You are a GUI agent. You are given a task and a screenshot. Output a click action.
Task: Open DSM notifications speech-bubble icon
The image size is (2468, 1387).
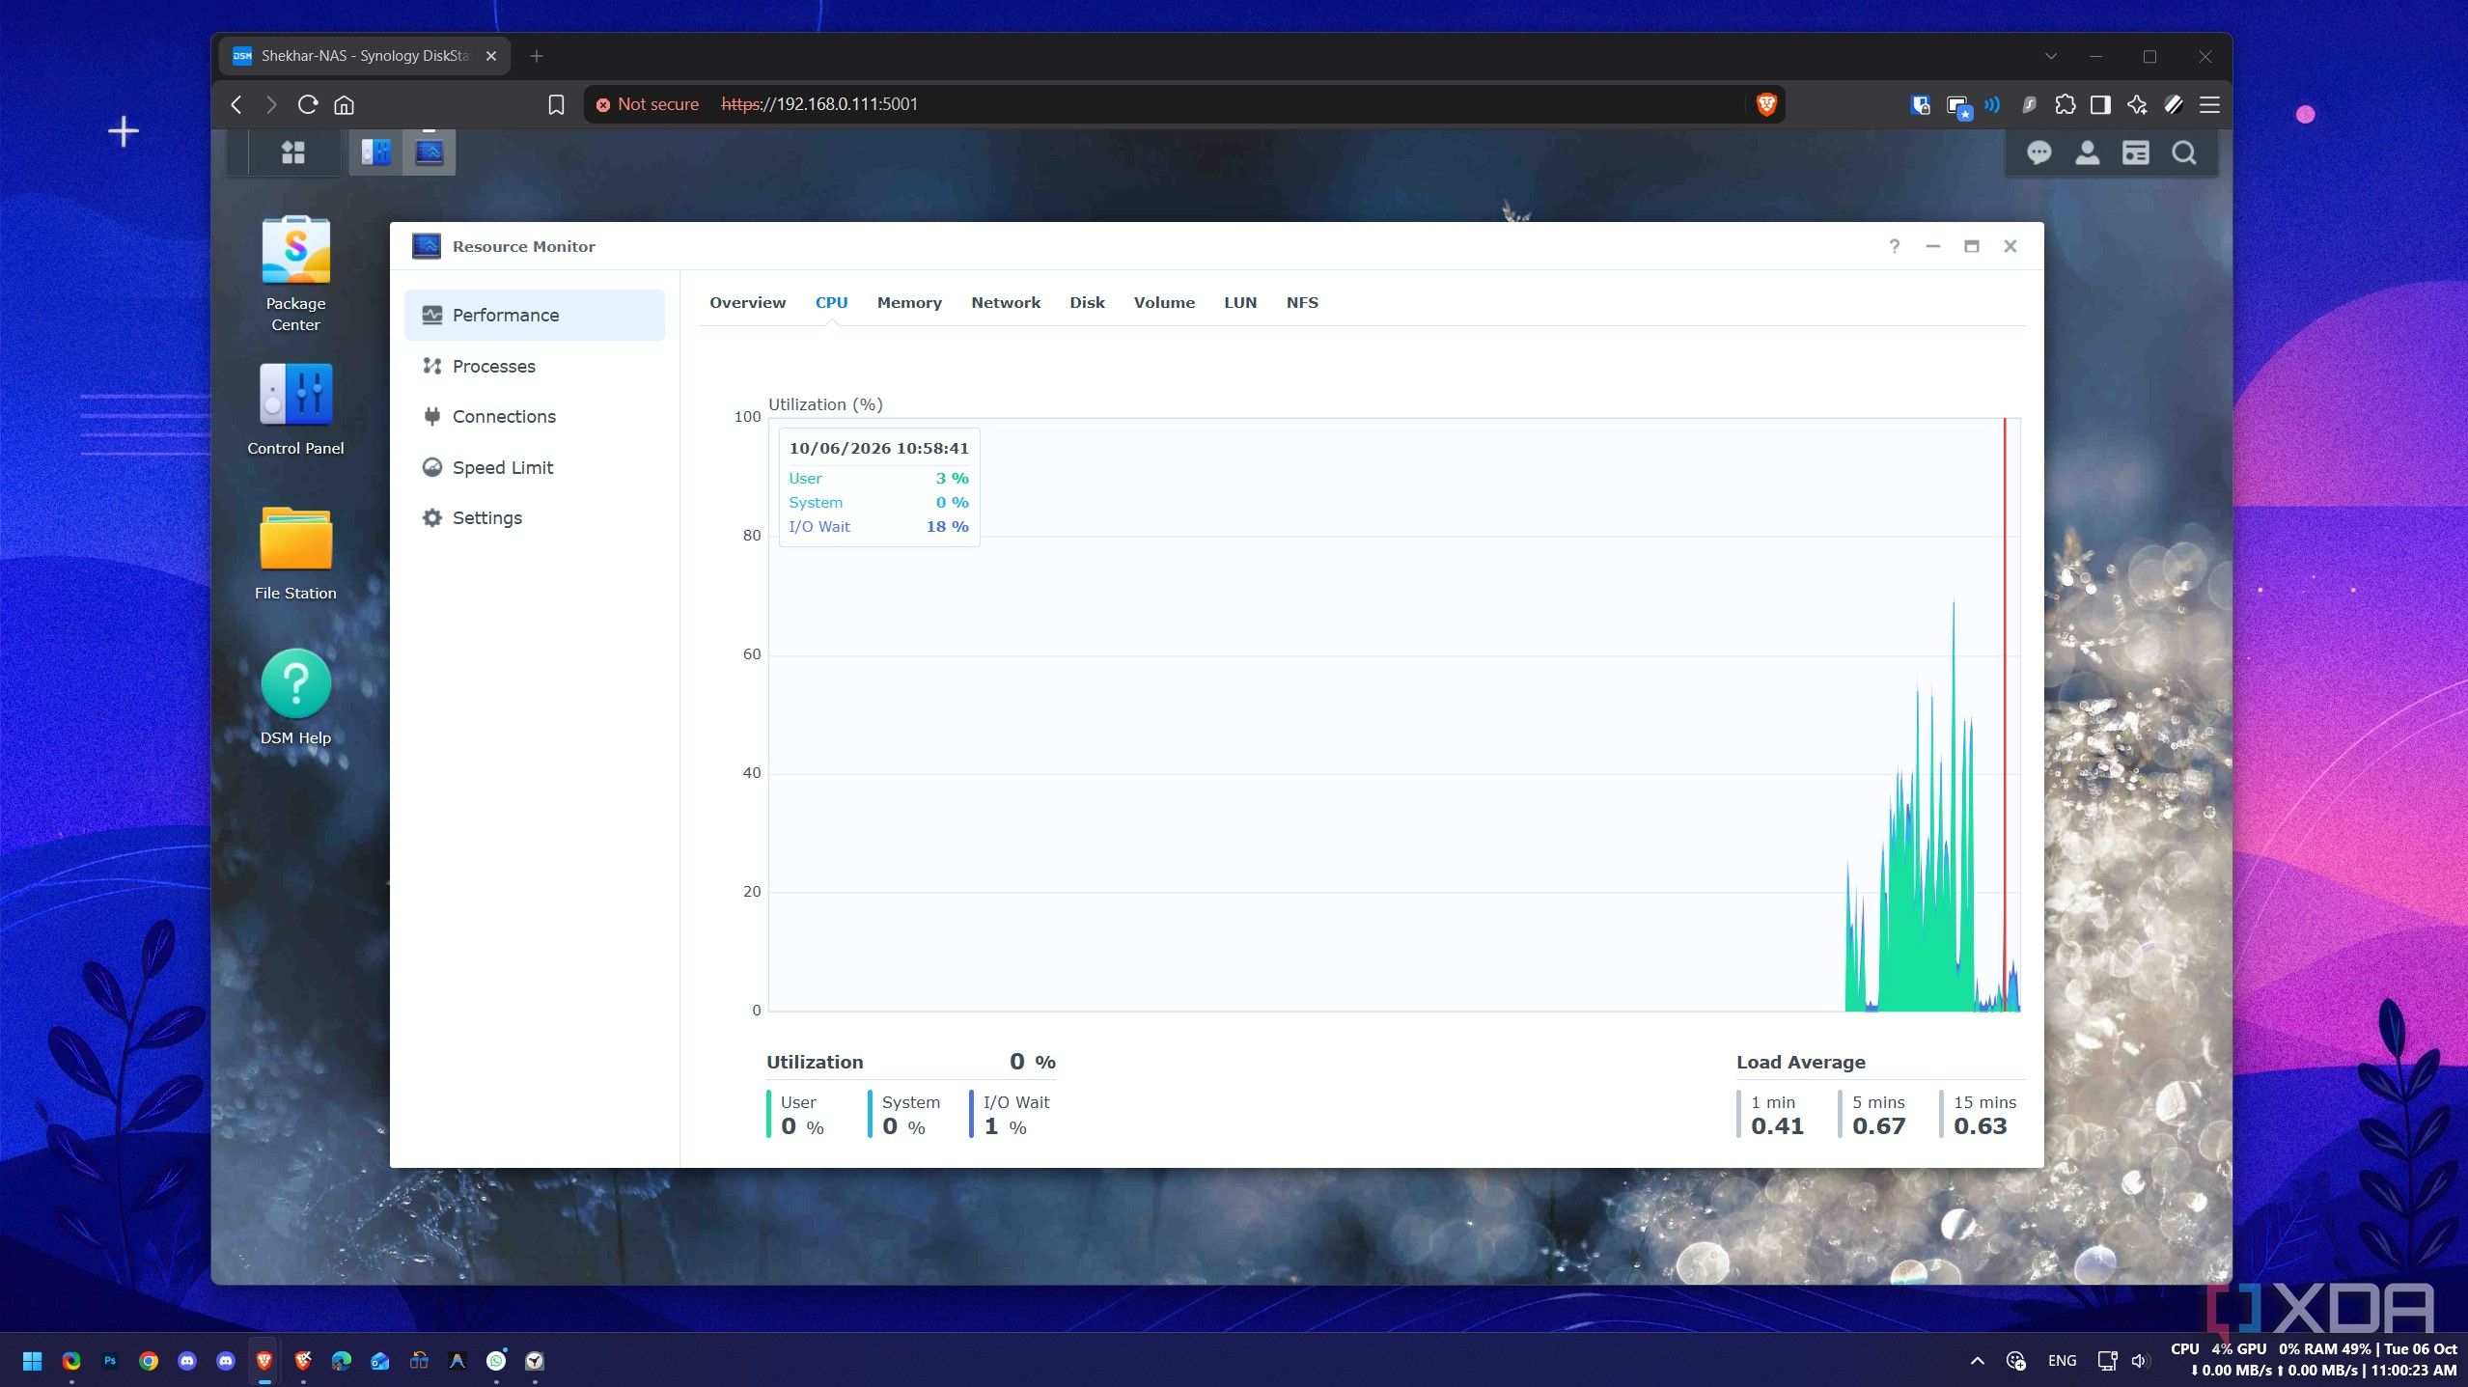point(2038,153)
